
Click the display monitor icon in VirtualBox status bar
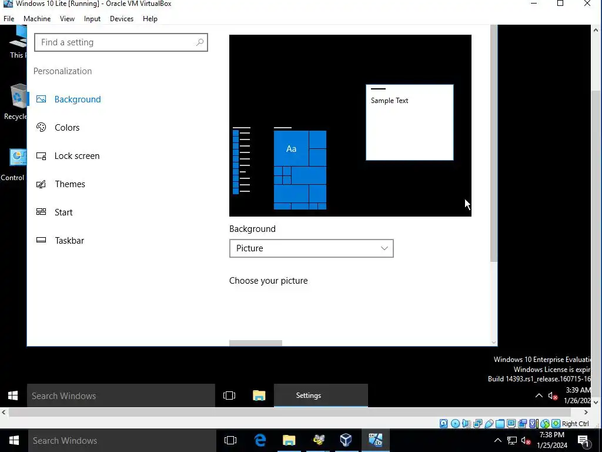pos(511,424)
